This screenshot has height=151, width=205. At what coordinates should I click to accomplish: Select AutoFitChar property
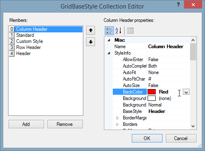(134, 79)
